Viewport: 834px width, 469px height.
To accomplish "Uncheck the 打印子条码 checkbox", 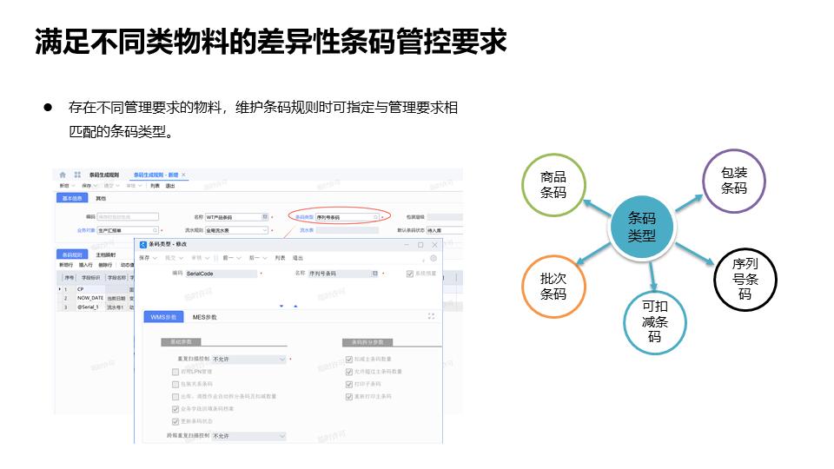I will pyautogui.click(x=349, y=383).
